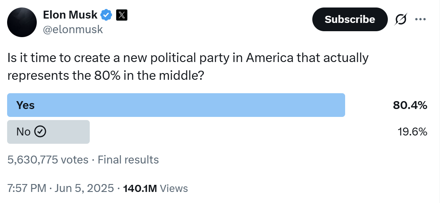
Task: Click the Final results label
Action: pyautogui.click(x=128, y=160)
